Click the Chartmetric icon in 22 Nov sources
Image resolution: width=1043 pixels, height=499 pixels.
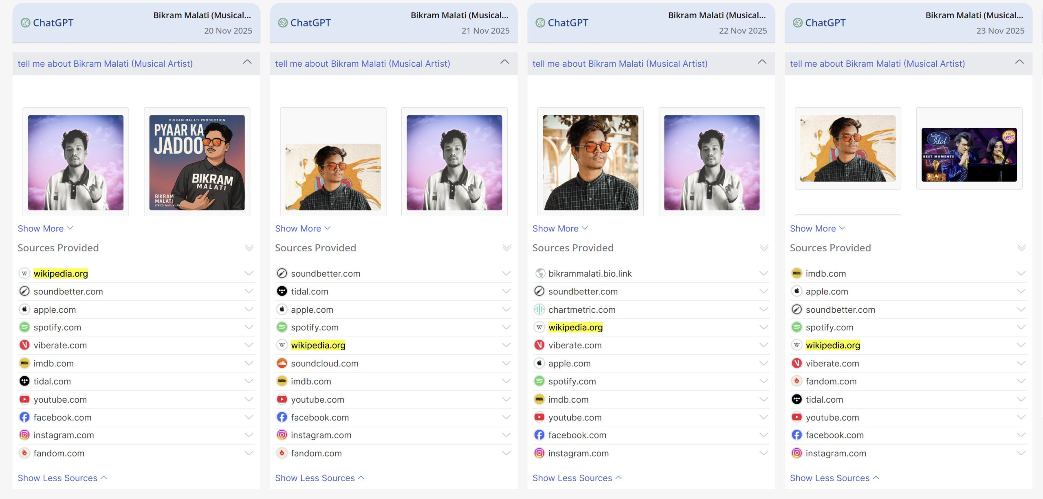click(x=539, y=309)
